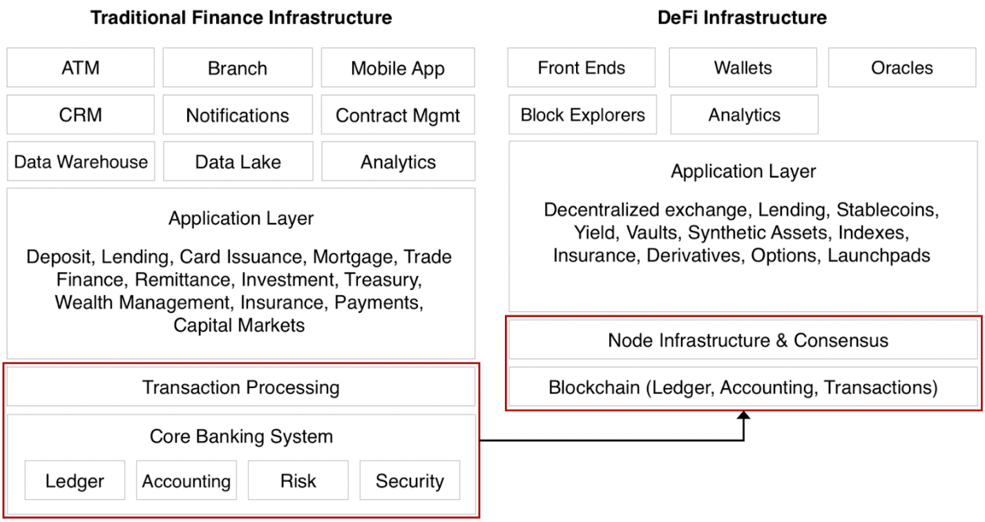Click the Blockchain ledger box
This screenshot has width=985, height=522.
[x=743, y=387]
